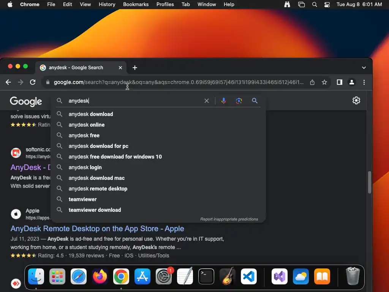Choose suggestion 'teamviewer'
389x292 pixels.
[x=158, y=199]
